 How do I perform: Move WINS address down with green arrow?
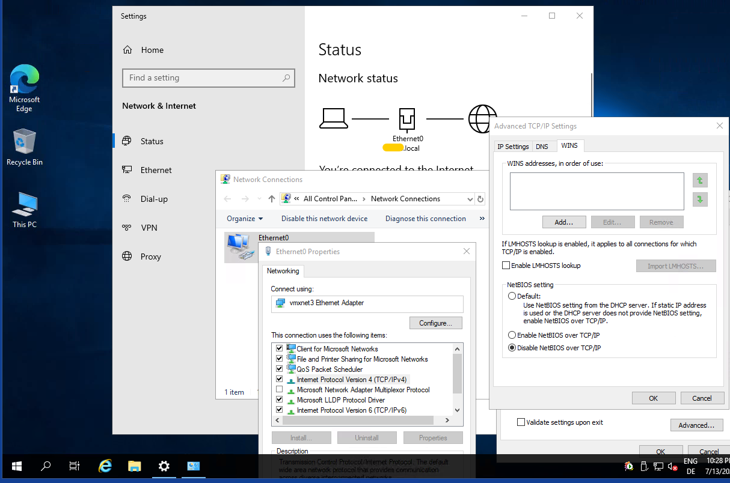tap(700, 199)
